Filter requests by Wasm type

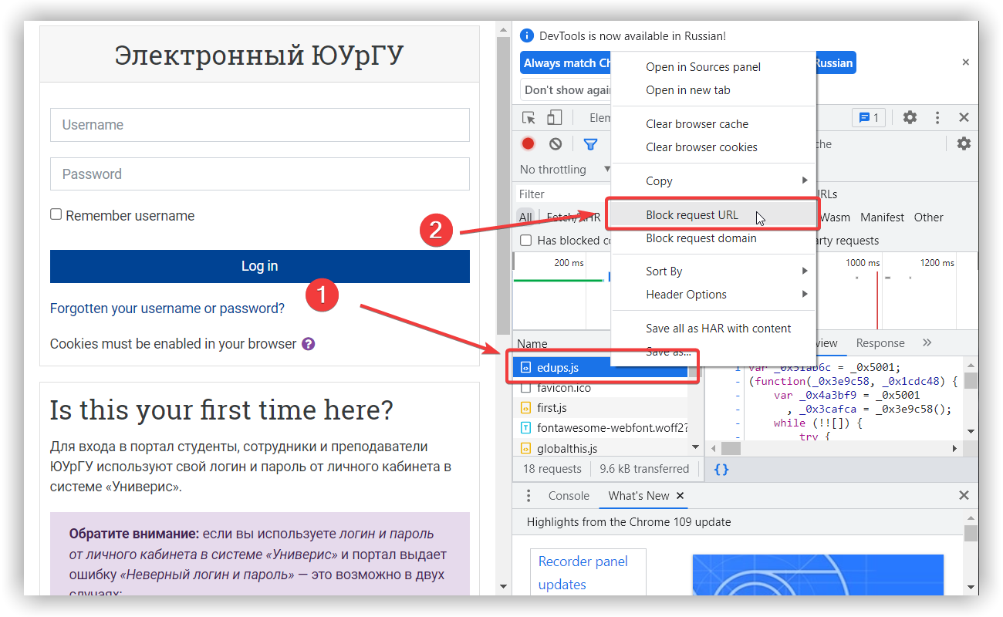835,217
